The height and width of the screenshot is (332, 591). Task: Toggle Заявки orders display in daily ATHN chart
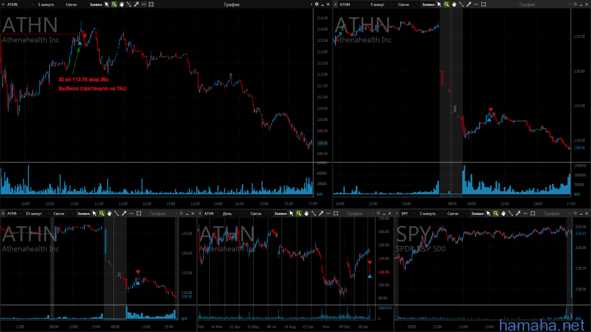[281, 214]
